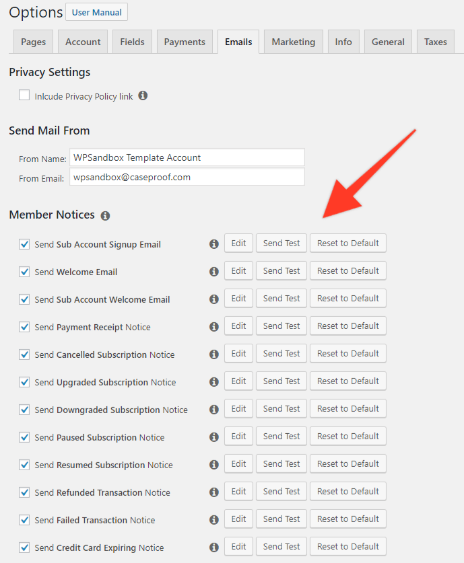This screenshot has height=563, width=464.
Task: Enable the Include Privacy Policy link checkbox
Action: coord(24,95)
